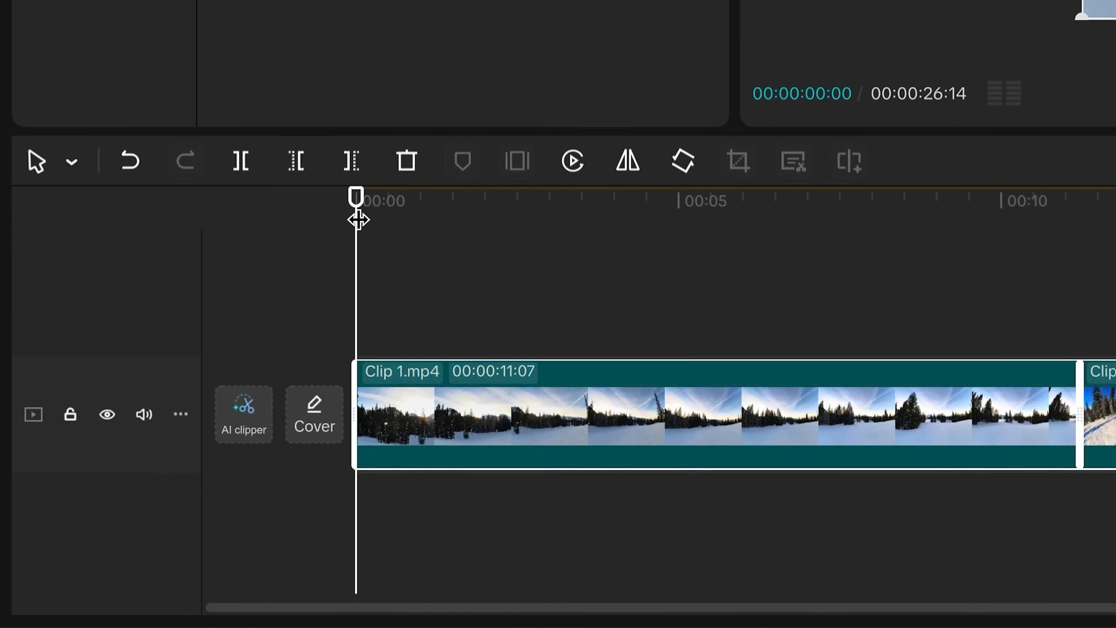Delete left of playhead
1116x628 pixels.
click(x=296, y=161)
